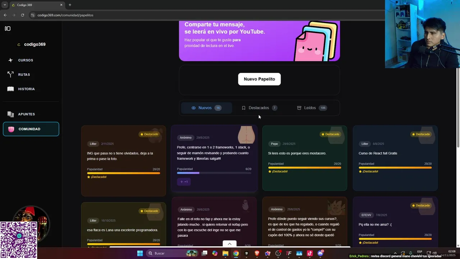This screenshot has height=259, width=460.
Task: Open Google Chrome from the taskbar
Action: tap(236, 253)
